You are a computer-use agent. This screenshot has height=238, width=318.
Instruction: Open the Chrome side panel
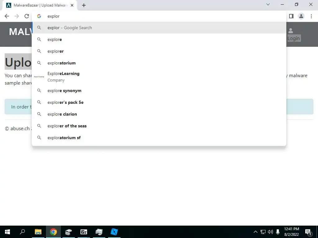291,16
